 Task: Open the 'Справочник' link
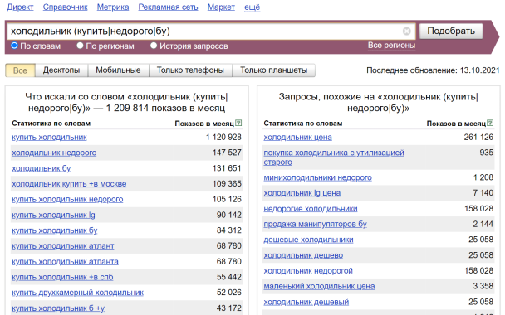(x=65, y=7)
